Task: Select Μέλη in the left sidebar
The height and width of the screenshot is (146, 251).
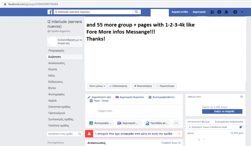Action: point(51,75)
